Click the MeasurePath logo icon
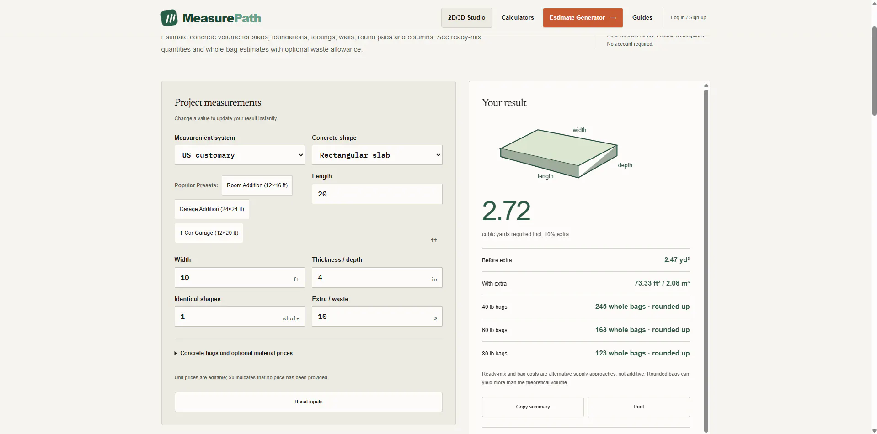Viewport: 877px width, 434px height. click(169, 18)
